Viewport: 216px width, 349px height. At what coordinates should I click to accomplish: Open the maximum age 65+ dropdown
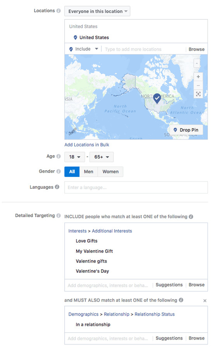pos(101,157)
